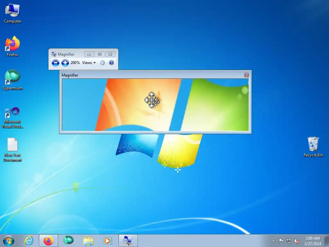Open Magnifier help question mark icon

pyautogui.click(x=111, y=63)
